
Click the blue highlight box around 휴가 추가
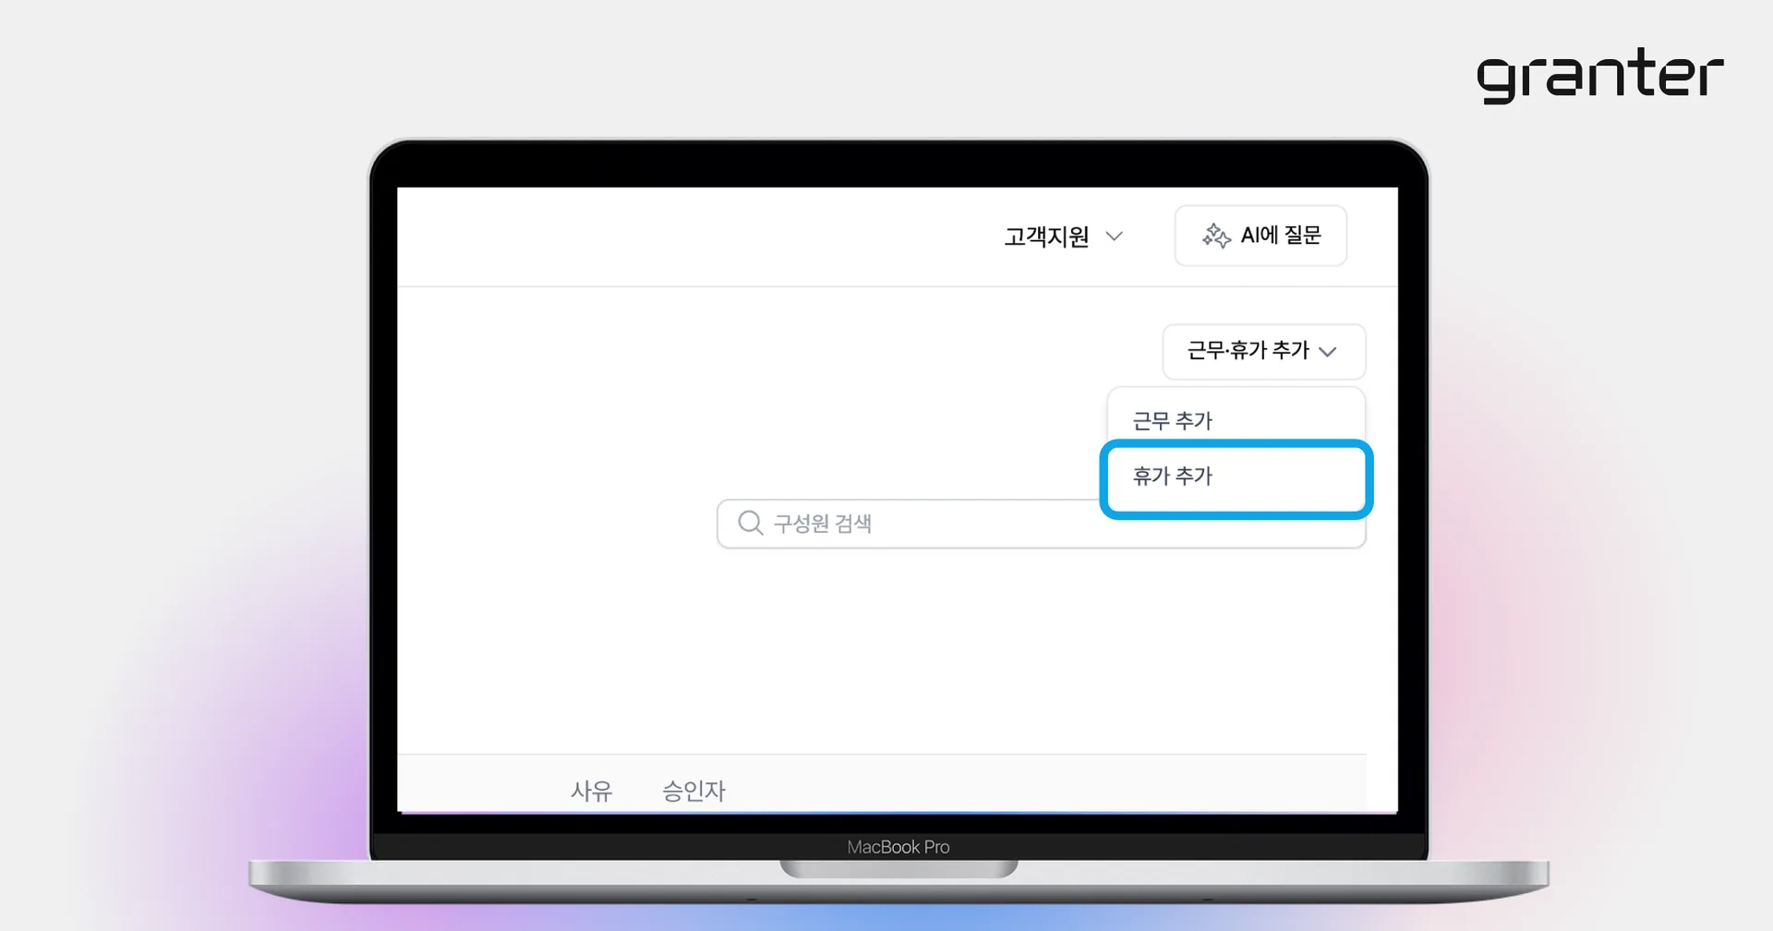[x=1236, y=478]
